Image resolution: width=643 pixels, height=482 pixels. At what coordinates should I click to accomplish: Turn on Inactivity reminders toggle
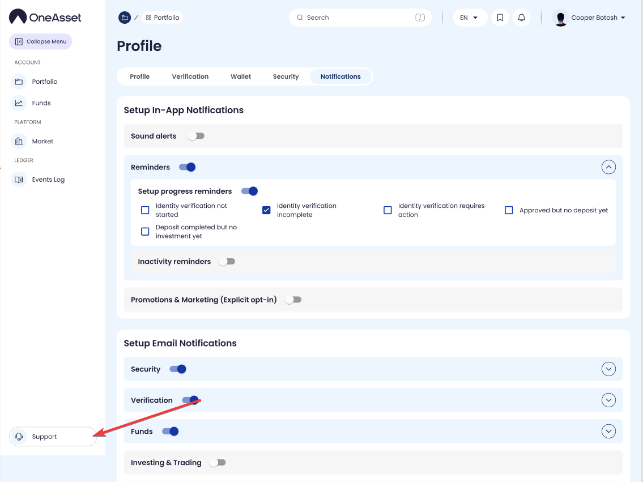(x=227, y=262)
